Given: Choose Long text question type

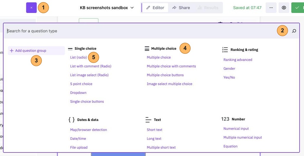Looking at the screenshot, I should coord(154,139).
